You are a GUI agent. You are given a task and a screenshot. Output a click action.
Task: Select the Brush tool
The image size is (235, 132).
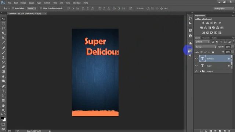pyautogui.click(x=3, y=52)
